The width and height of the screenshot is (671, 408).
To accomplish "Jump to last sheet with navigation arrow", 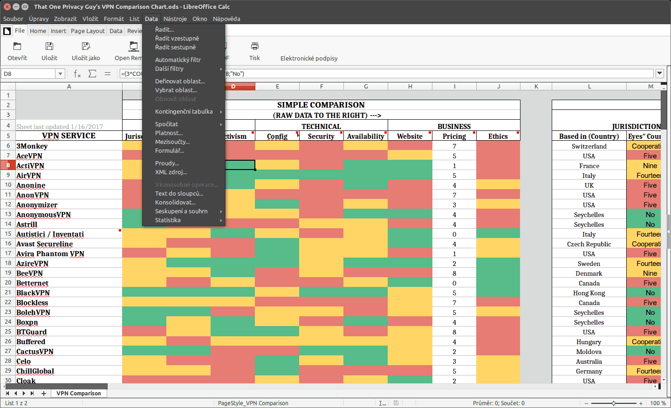I will click(32, 394).
